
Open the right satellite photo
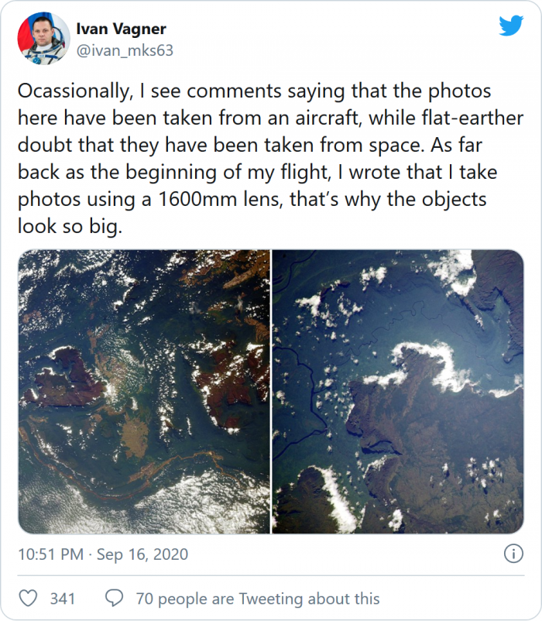pos(398,391)
